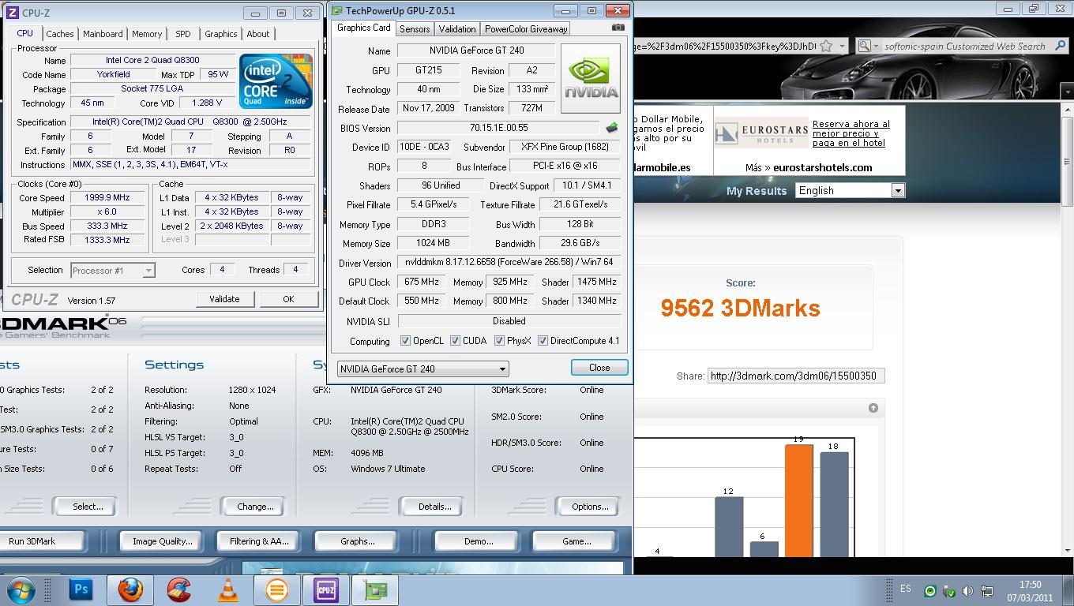1074x606 pixels.
Task: Click the Intel Core 2 Quad logo
Action: click(x=276, y=80)
